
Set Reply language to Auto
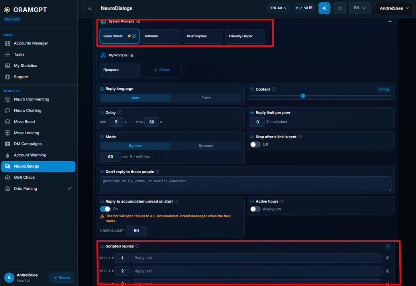click(x=135, y=98)
